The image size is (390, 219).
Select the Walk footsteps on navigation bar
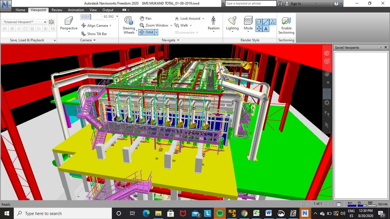327,114
